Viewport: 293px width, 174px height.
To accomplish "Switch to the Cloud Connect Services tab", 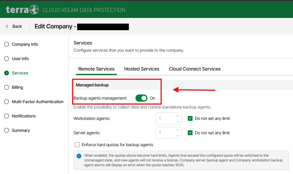I will pos(195,69).
